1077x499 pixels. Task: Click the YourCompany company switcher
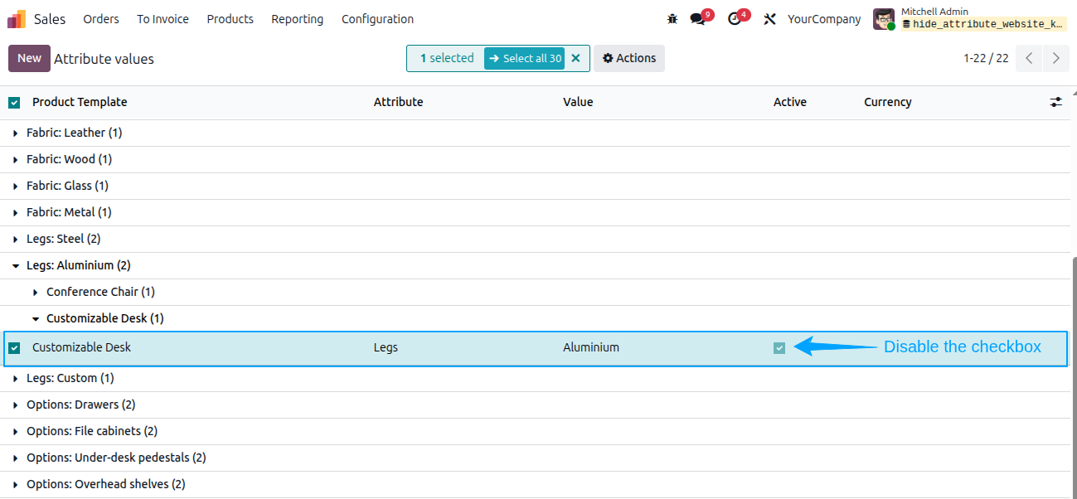(824, 19)
